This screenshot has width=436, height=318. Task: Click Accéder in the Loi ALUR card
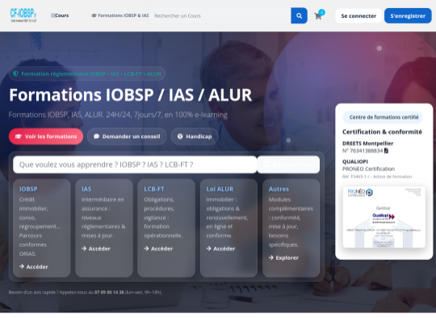pyautogui.click(x=220, y=249)
